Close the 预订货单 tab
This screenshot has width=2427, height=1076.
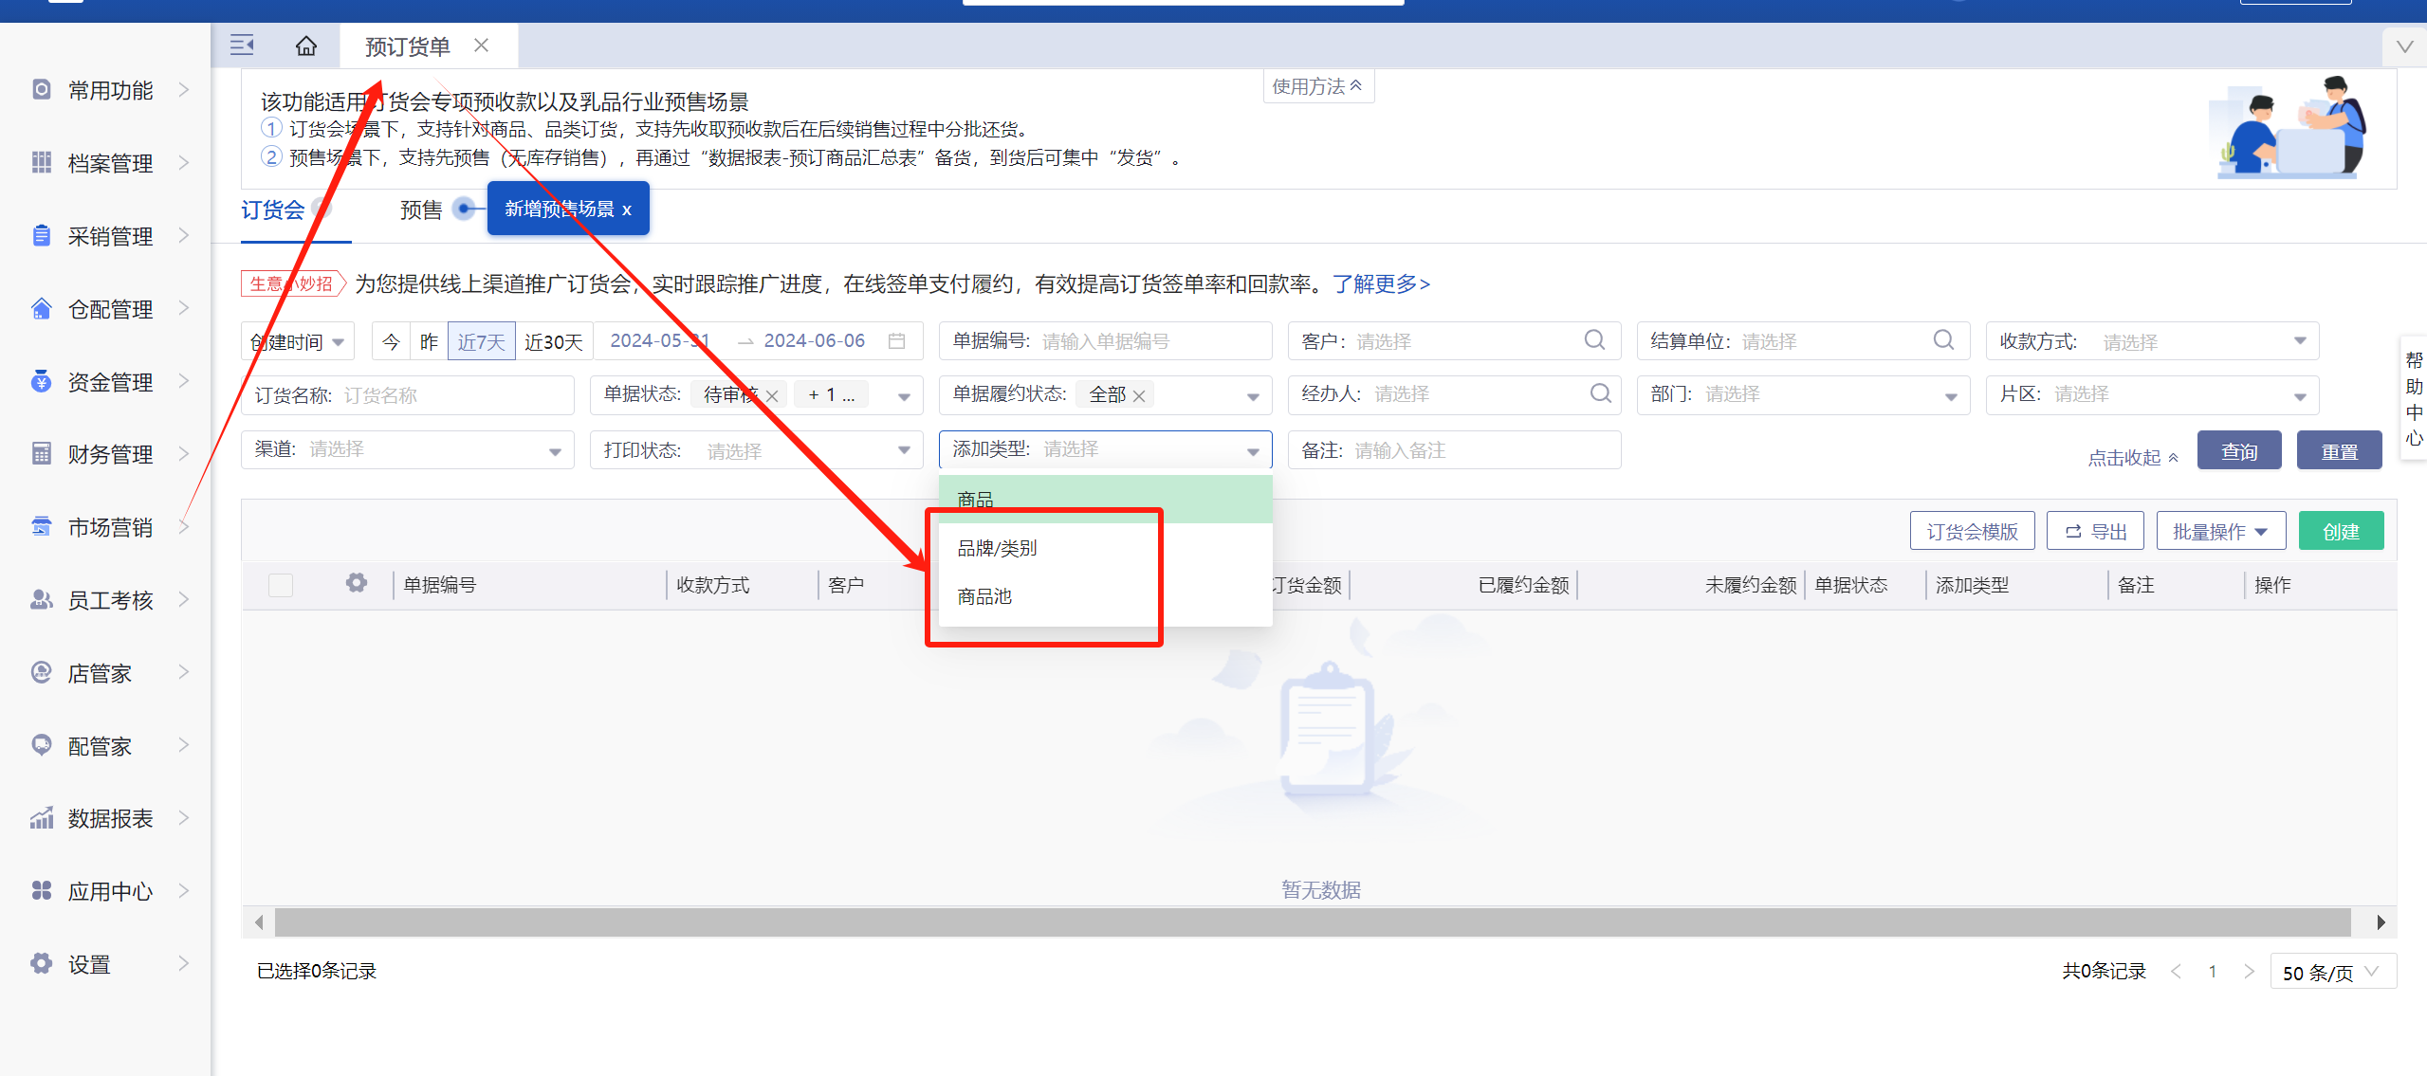[x=481, y=46]
